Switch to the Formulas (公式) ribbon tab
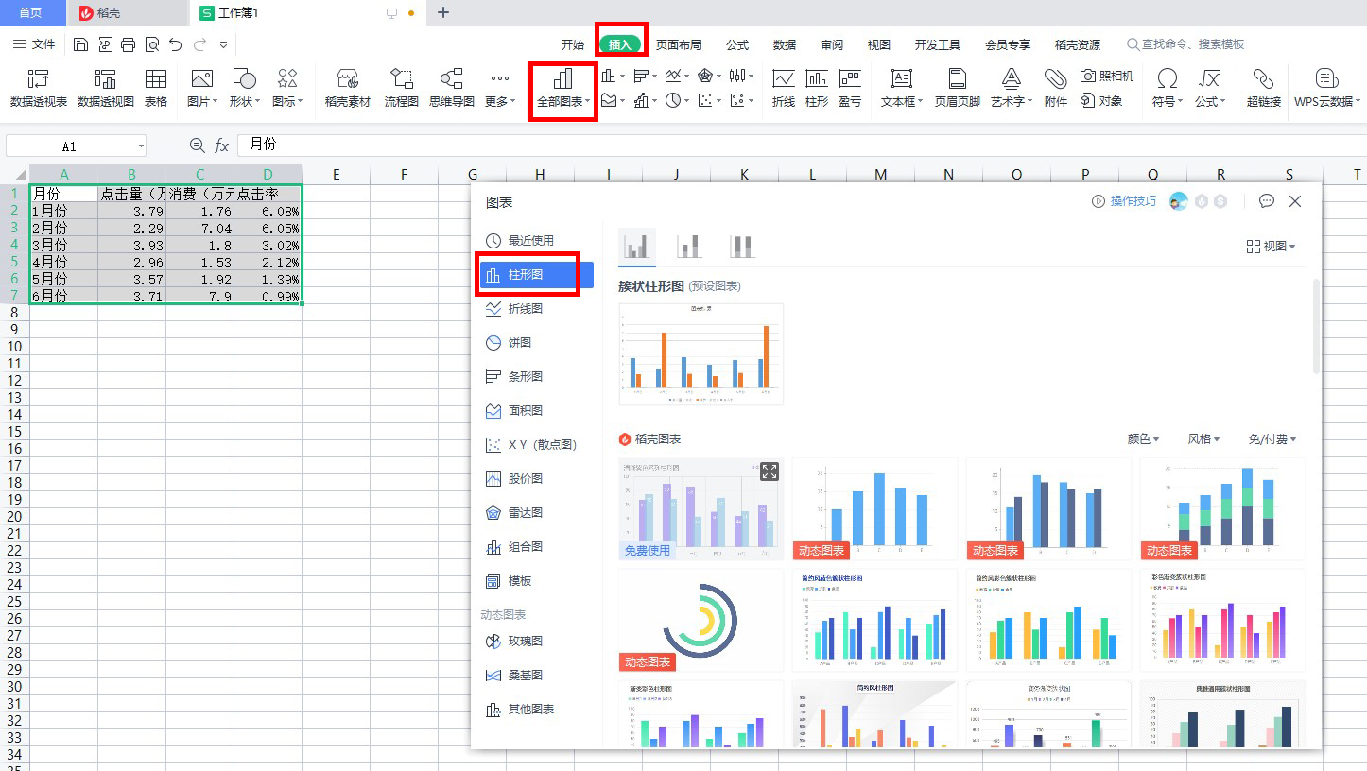 point(737,44)
